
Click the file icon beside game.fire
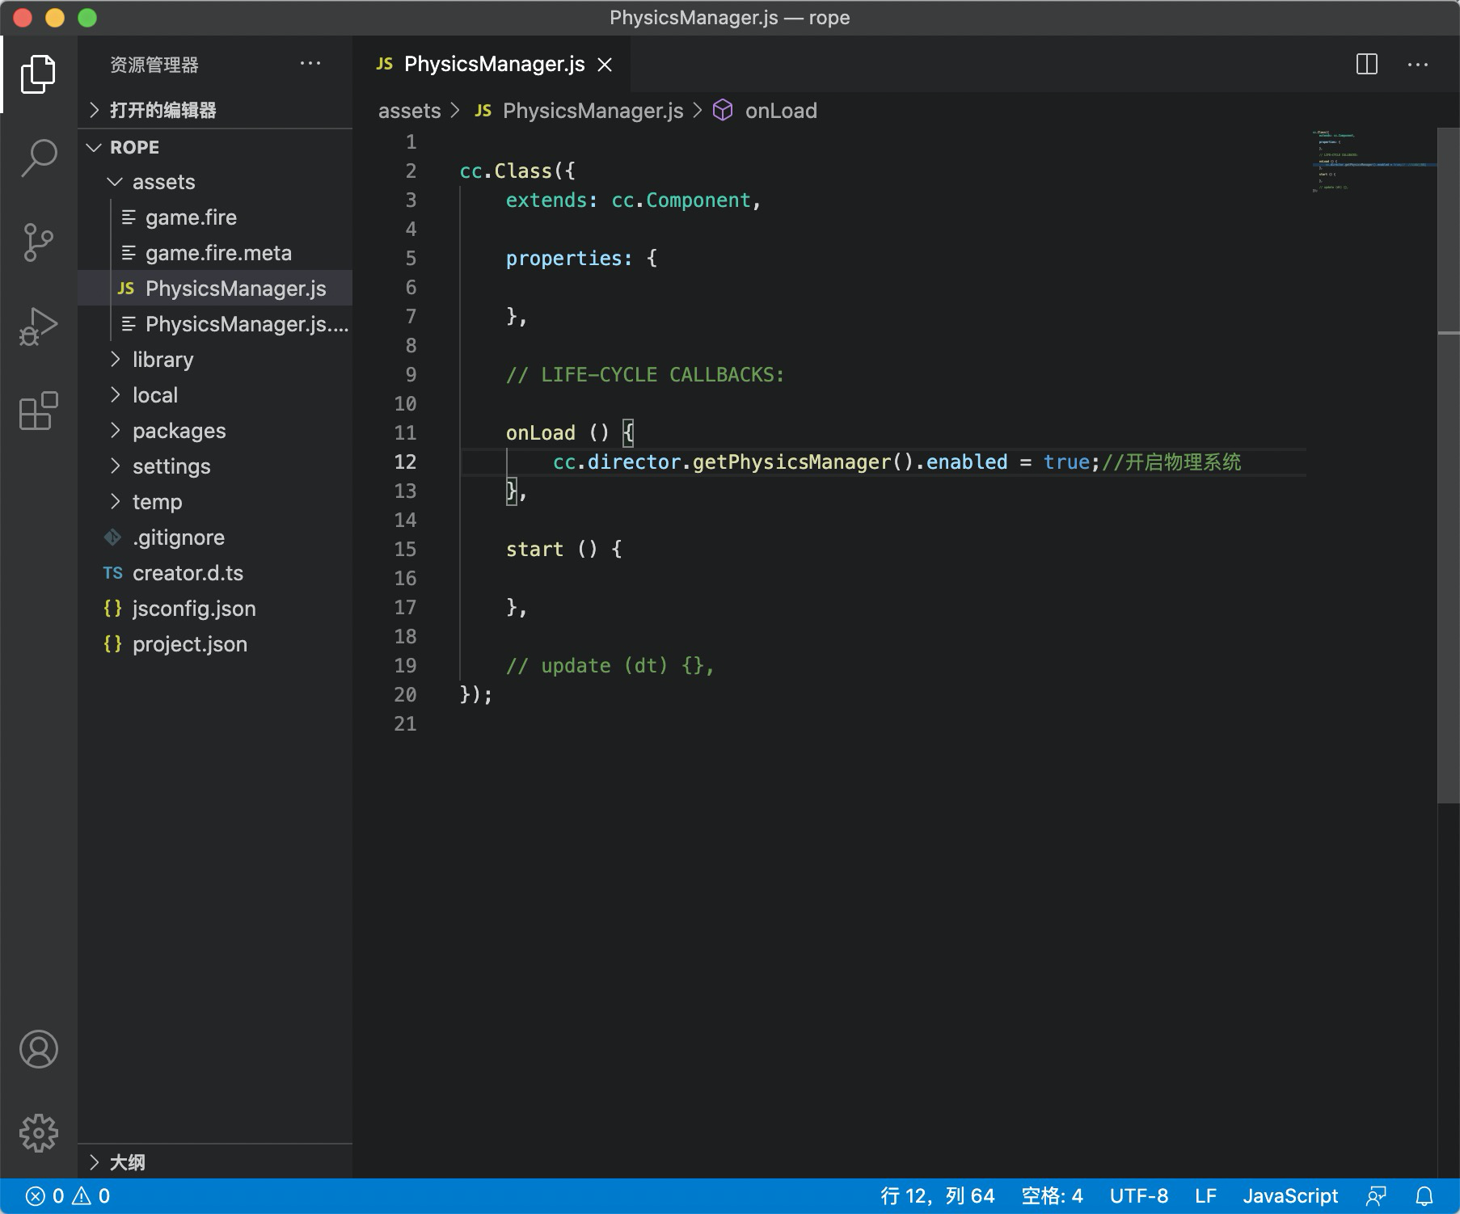pyautogui.click(x=129, y=217)
